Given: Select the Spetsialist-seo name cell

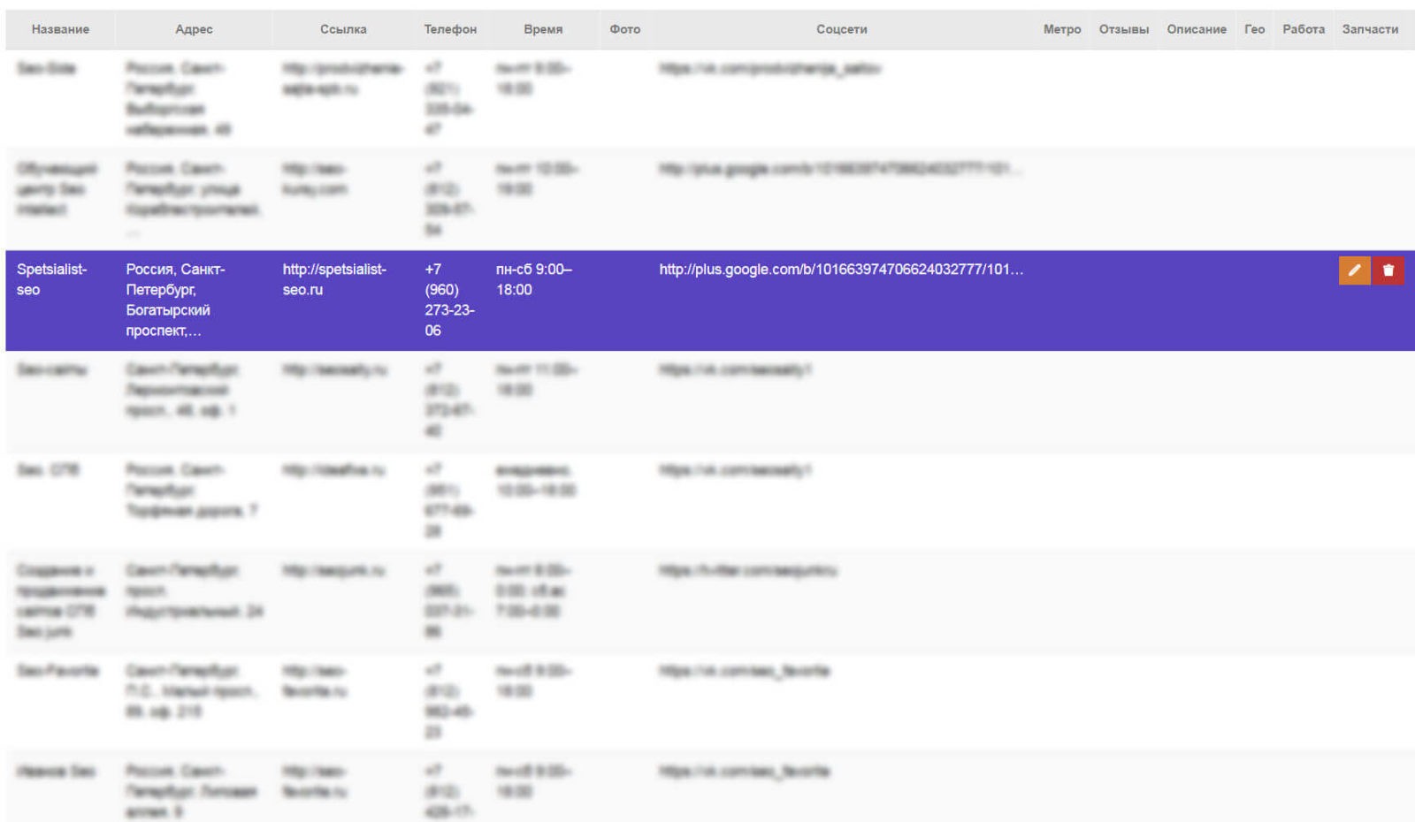Looking at the screenshot, I should [52, 279].
